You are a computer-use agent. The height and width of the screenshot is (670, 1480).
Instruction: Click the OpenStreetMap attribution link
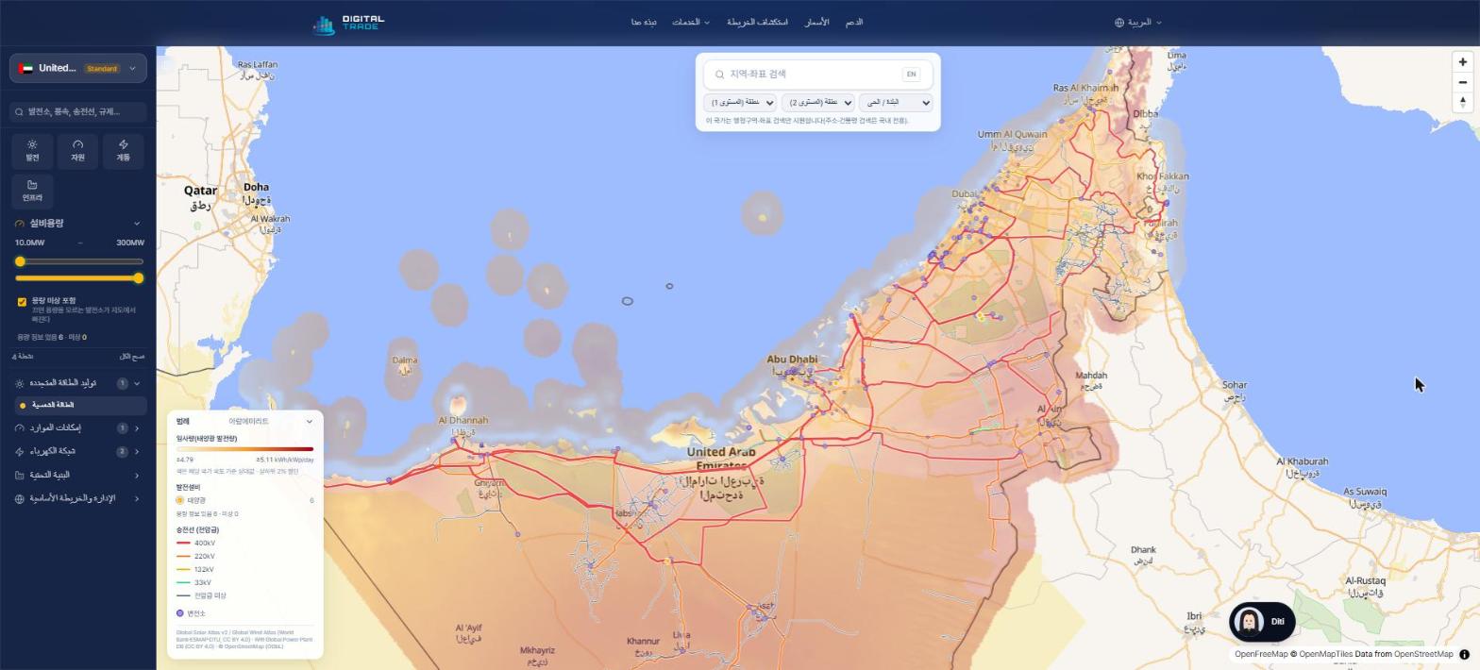click(1422, 654)
